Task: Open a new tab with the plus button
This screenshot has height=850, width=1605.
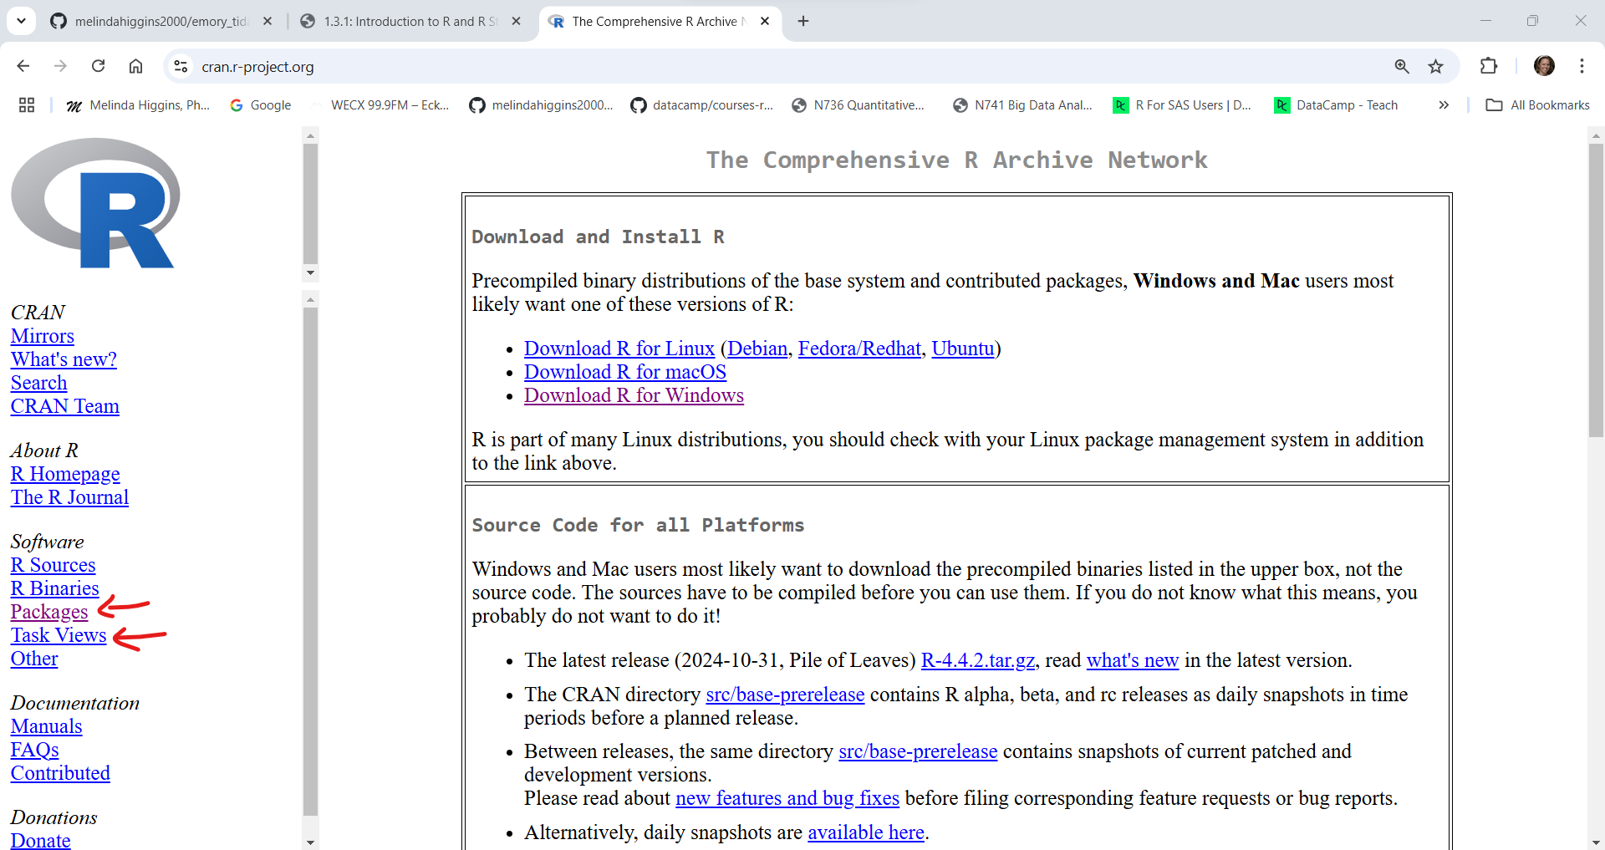Action: 803,21
